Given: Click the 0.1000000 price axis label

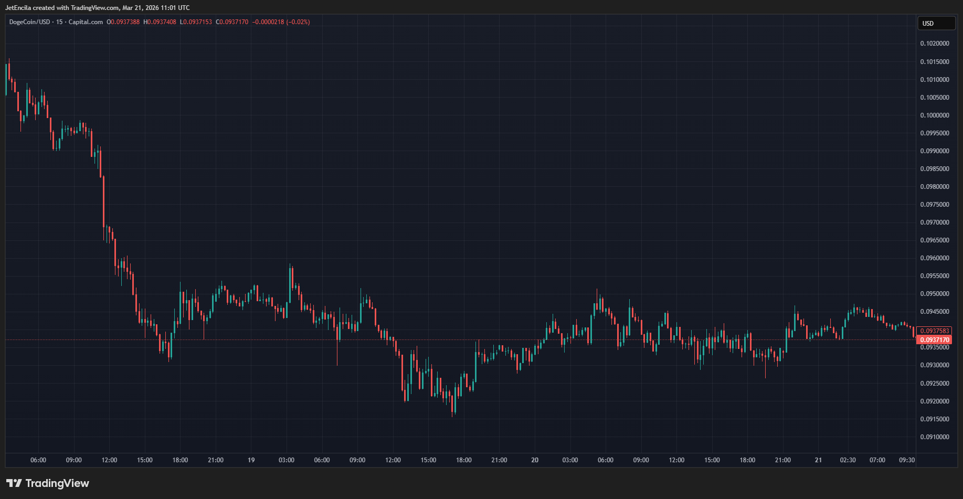Looking at the screenshot, I should click(x=934, y=115).
